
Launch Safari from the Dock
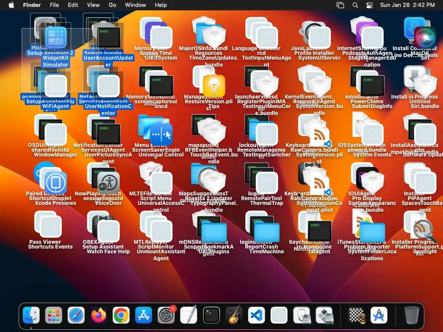(x=76, y=315)
